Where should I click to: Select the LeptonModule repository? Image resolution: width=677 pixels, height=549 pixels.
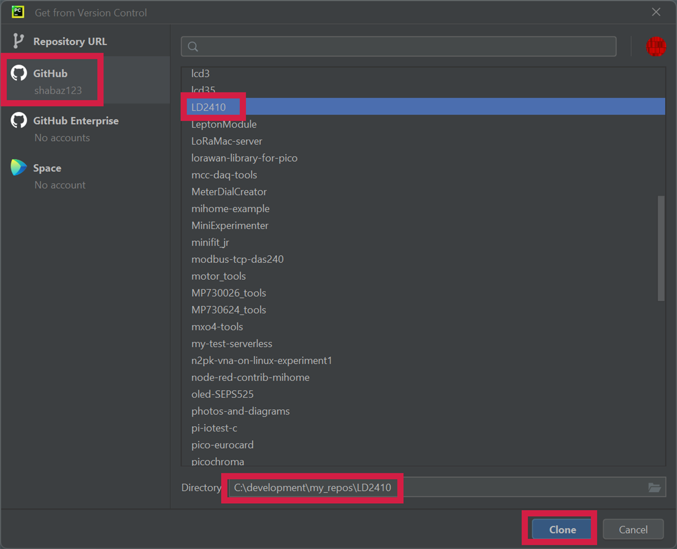(424, 124)
